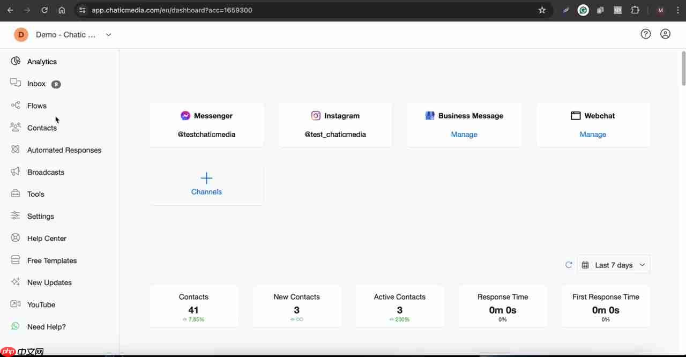The width and height of the screenshot is (686, 357).
Task: Expand the Demo - Chatic account dropdown
Action: [x=108, y=34]
